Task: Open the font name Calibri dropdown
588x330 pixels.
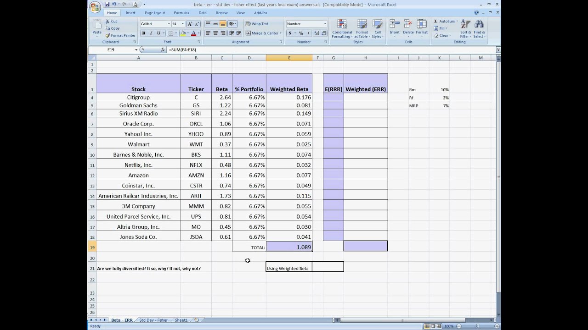Action: [x=169, y=24]
